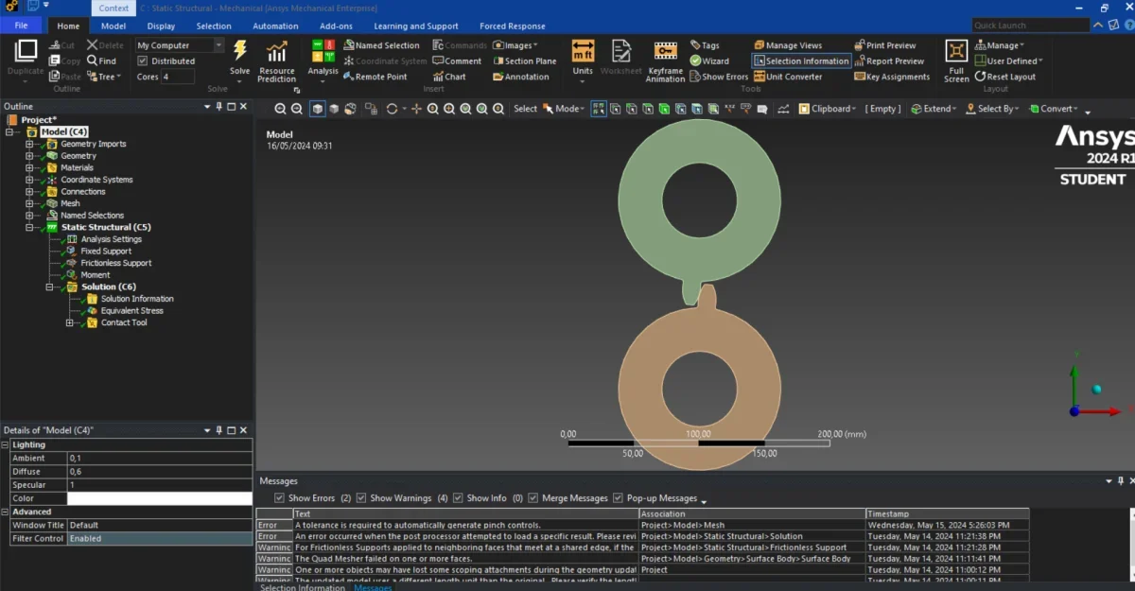1135x591 pixels.
Task: Expand the Geometry tree node
Action: point(29,156)
